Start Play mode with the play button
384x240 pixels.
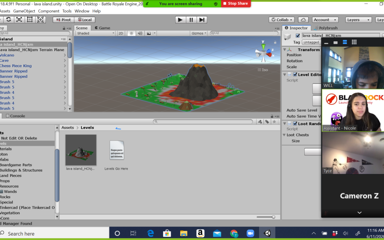point(180,20)
